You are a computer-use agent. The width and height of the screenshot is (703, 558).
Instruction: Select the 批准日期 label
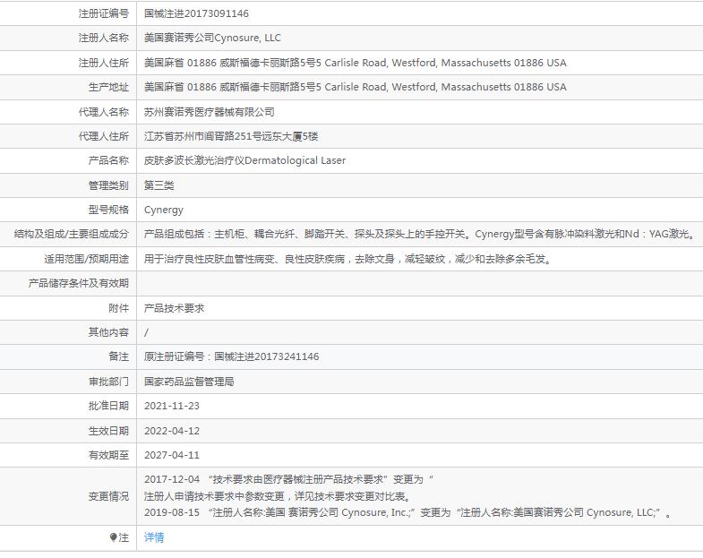108,406
